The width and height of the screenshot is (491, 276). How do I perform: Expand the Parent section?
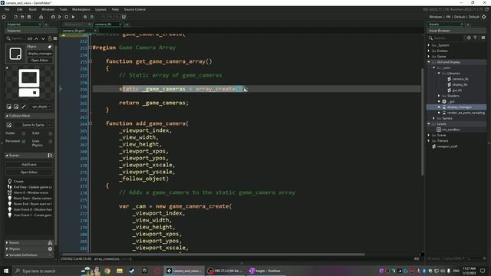pos(7,243)
